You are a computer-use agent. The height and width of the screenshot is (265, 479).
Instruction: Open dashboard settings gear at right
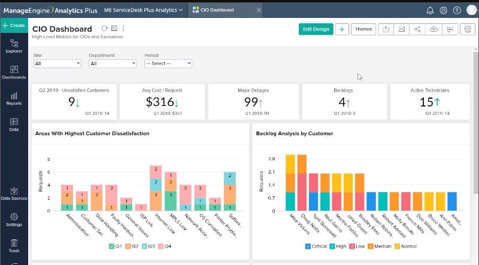(468, 29)
